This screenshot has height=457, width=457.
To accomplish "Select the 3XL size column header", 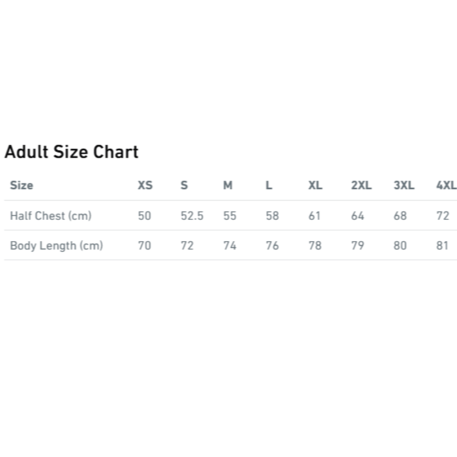I will 404,185.
